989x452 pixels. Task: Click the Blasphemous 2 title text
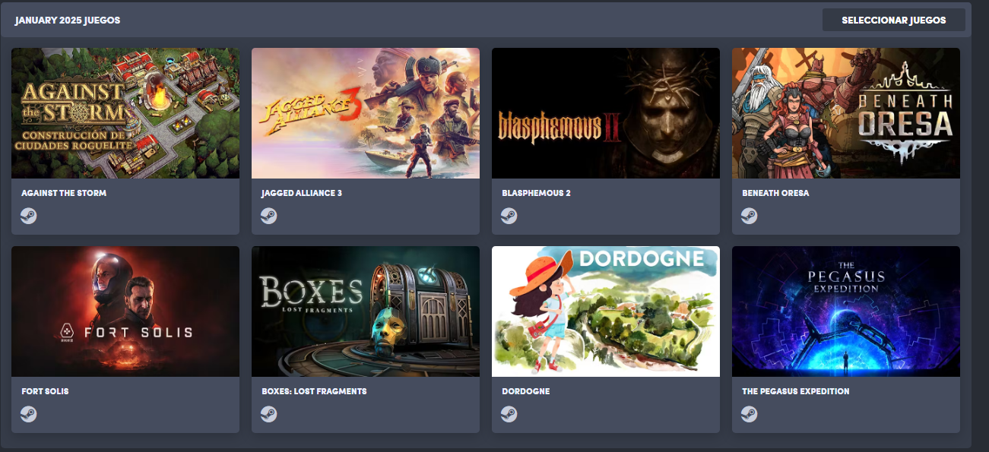[536, 193]
